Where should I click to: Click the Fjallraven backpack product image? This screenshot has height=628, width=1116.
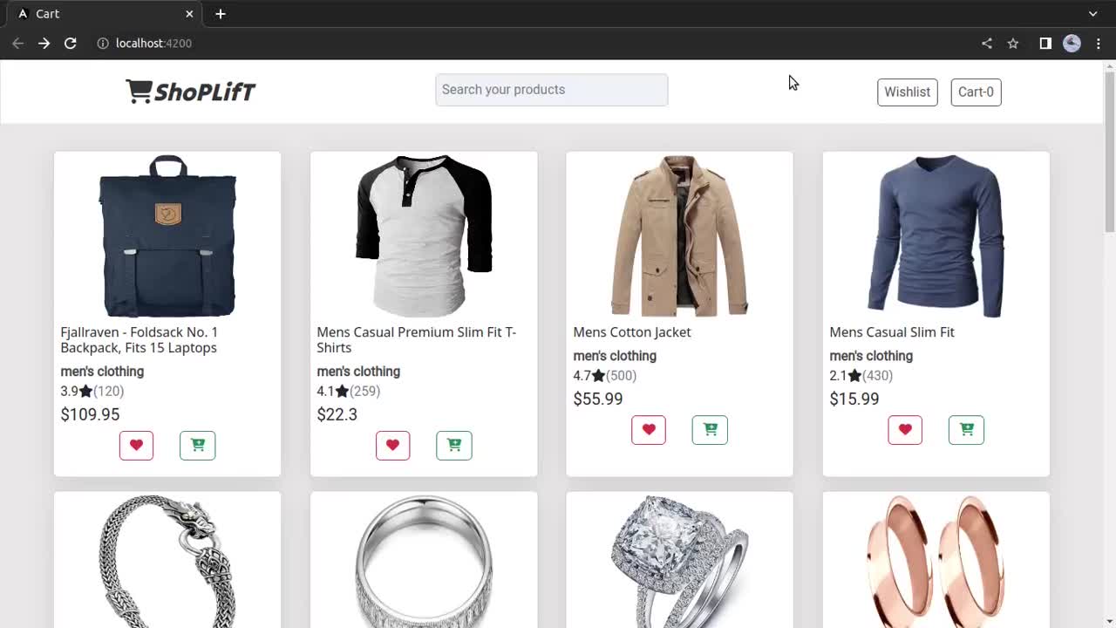point(167,235)
